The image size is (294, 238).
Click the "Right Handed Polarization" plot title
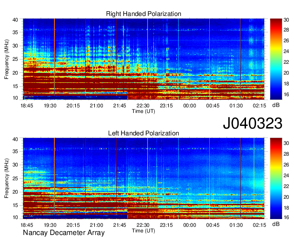coord(144,14)
